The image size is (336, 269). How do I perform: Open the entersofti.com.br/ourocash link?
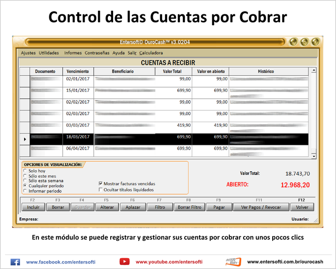pyautogui.click(x=285, y=262)
